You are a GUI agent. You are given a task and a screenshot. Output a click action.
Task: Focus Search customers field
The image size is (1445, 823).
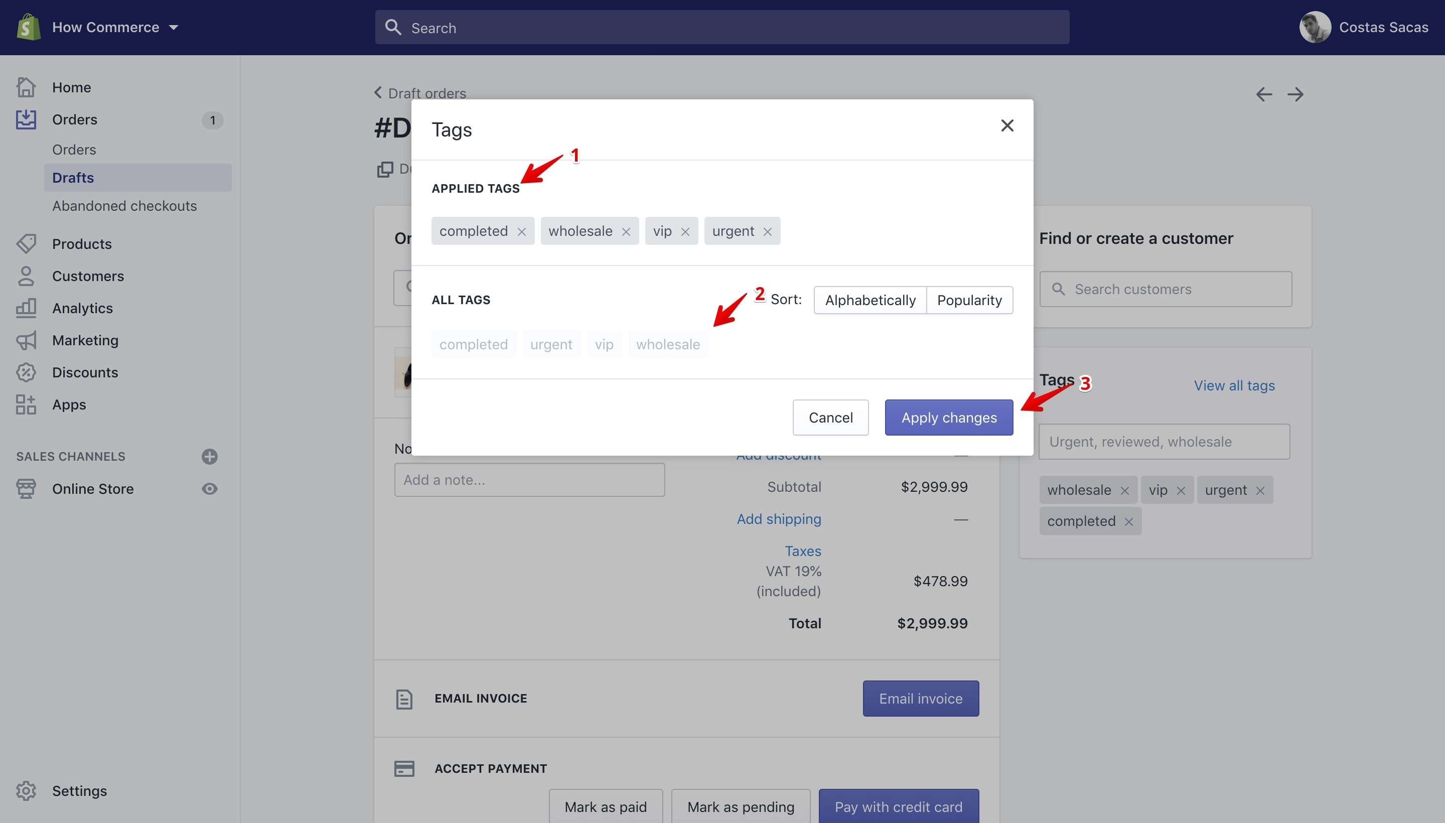pos(1165,289)
